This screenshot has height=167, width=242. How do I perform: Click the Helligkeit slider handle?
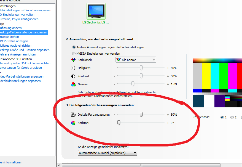[141, 68]
